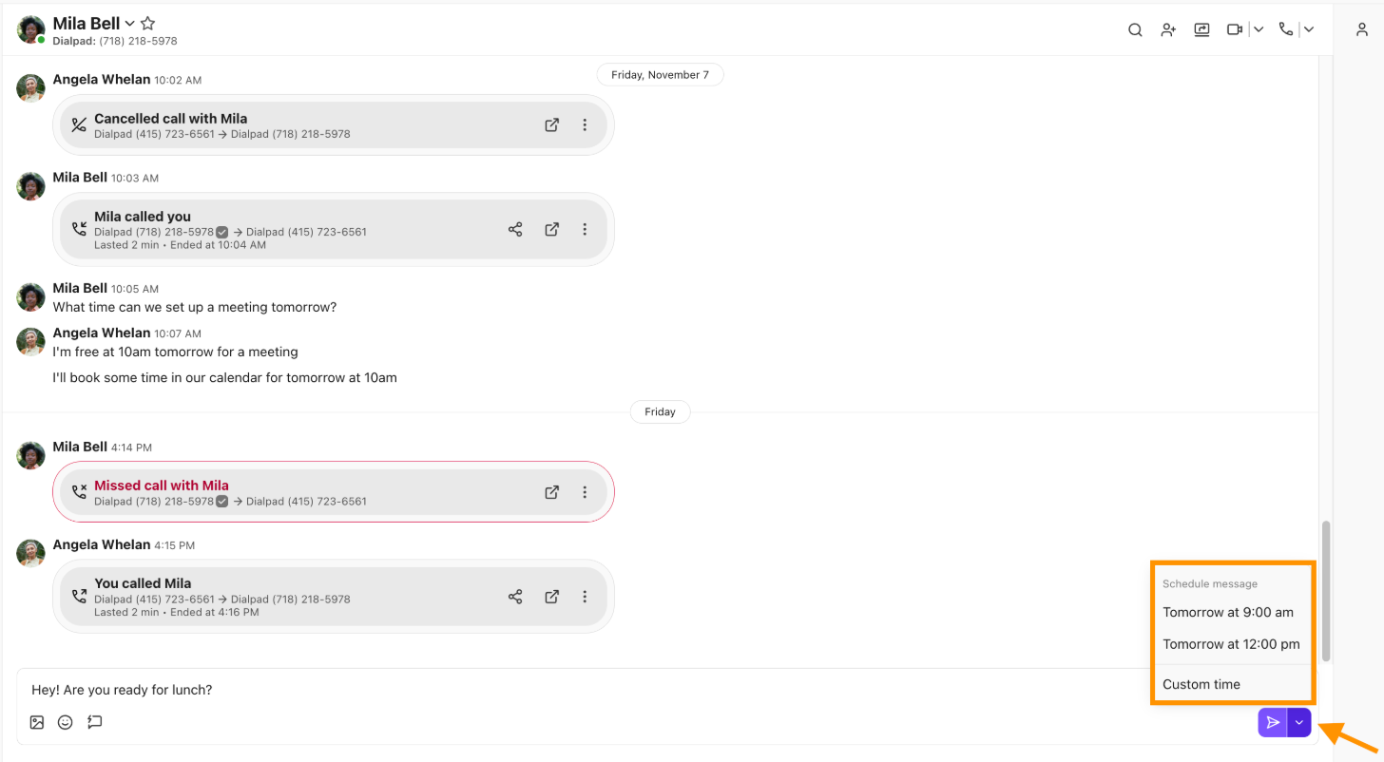Click the add person icon

coord(1168,29)
